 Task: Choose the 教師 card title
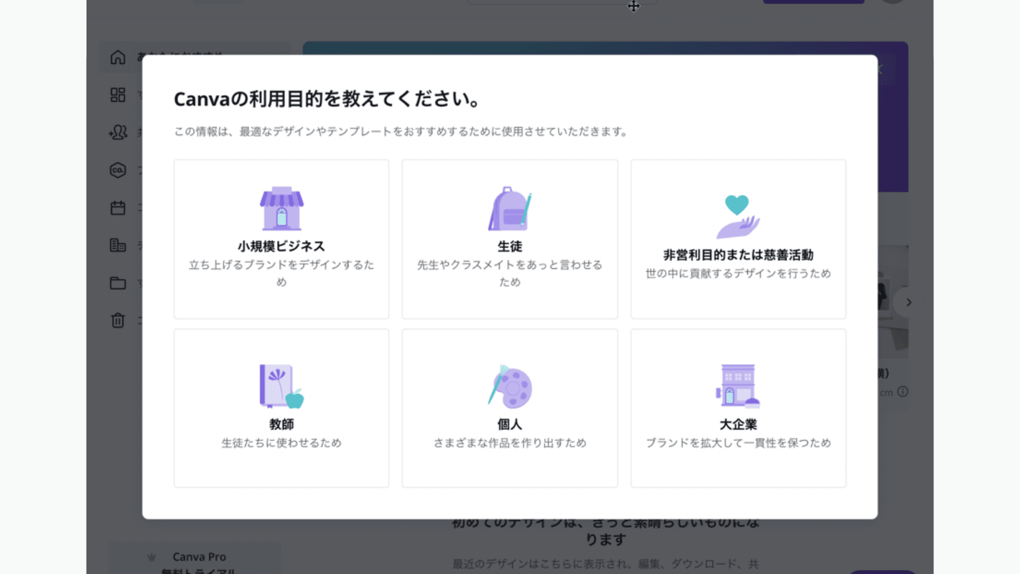pyautogui.click(x=282, y=425)
